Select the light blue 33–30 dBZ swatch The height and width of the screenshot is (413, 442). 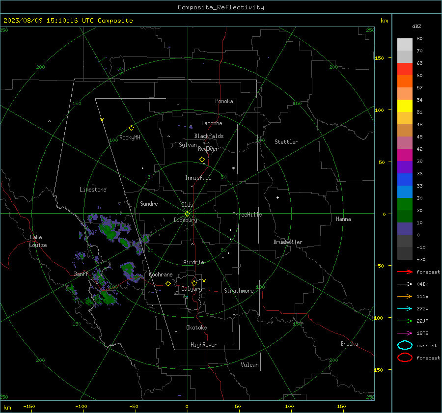pos(405,192)
